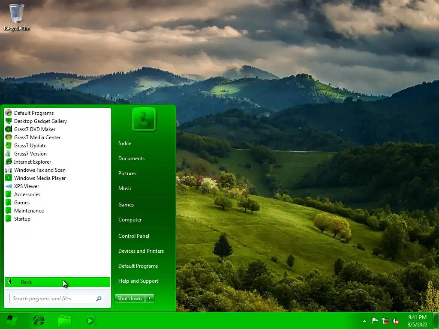Open Default Programs in right pane
439x329 pixels.
[138, 266]
